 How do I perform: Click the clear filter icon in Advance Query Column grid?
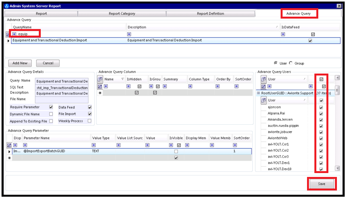(x=100, y=86)
